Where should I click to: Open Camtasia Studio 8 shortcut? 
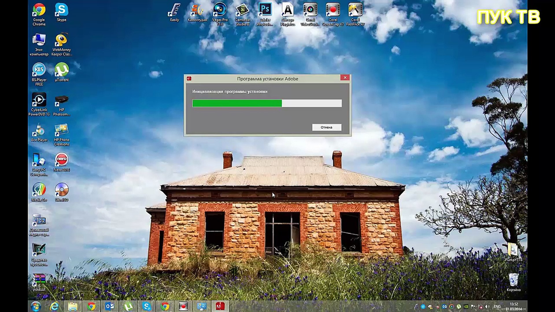click(242, 14)
